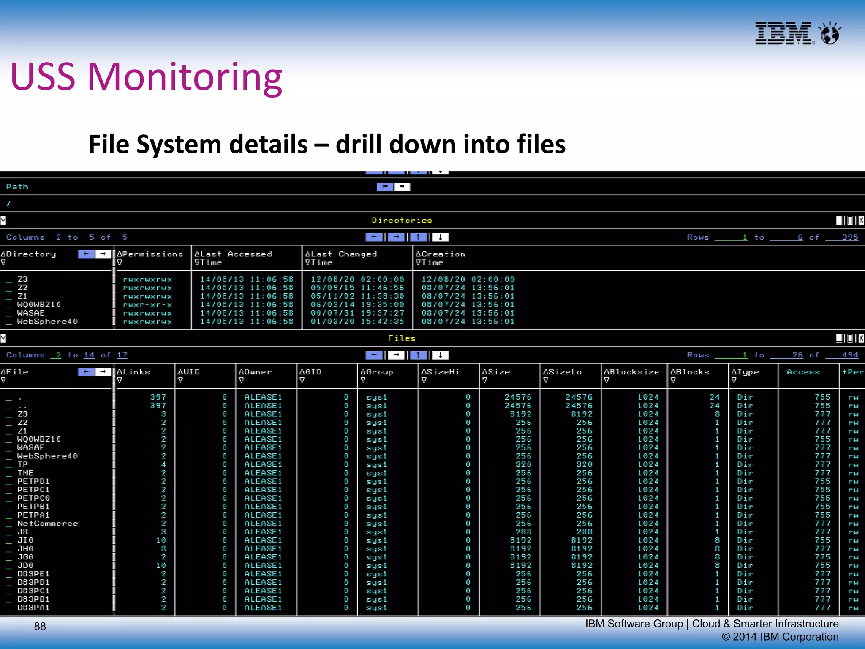Viewport: 865px width, 649px height.
Task: Sort by Last Accessed Time column
Action: point(233,258)
